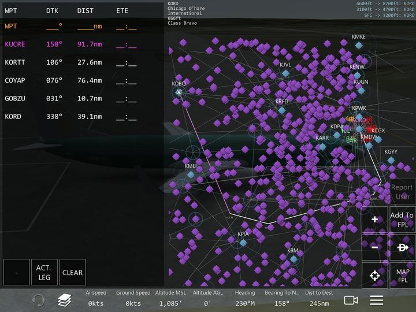The image size is (416, 312).
Task: Select the KMKE airport marker
Action: point(359,46)
